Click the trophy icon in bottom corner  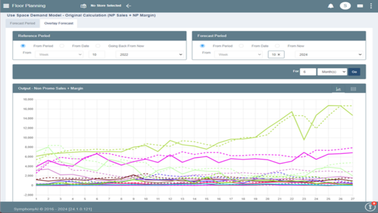point(370,206)
